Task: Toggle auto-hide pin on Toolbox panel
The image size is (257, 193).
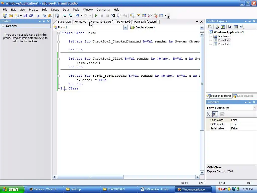Action: point(44,21)
